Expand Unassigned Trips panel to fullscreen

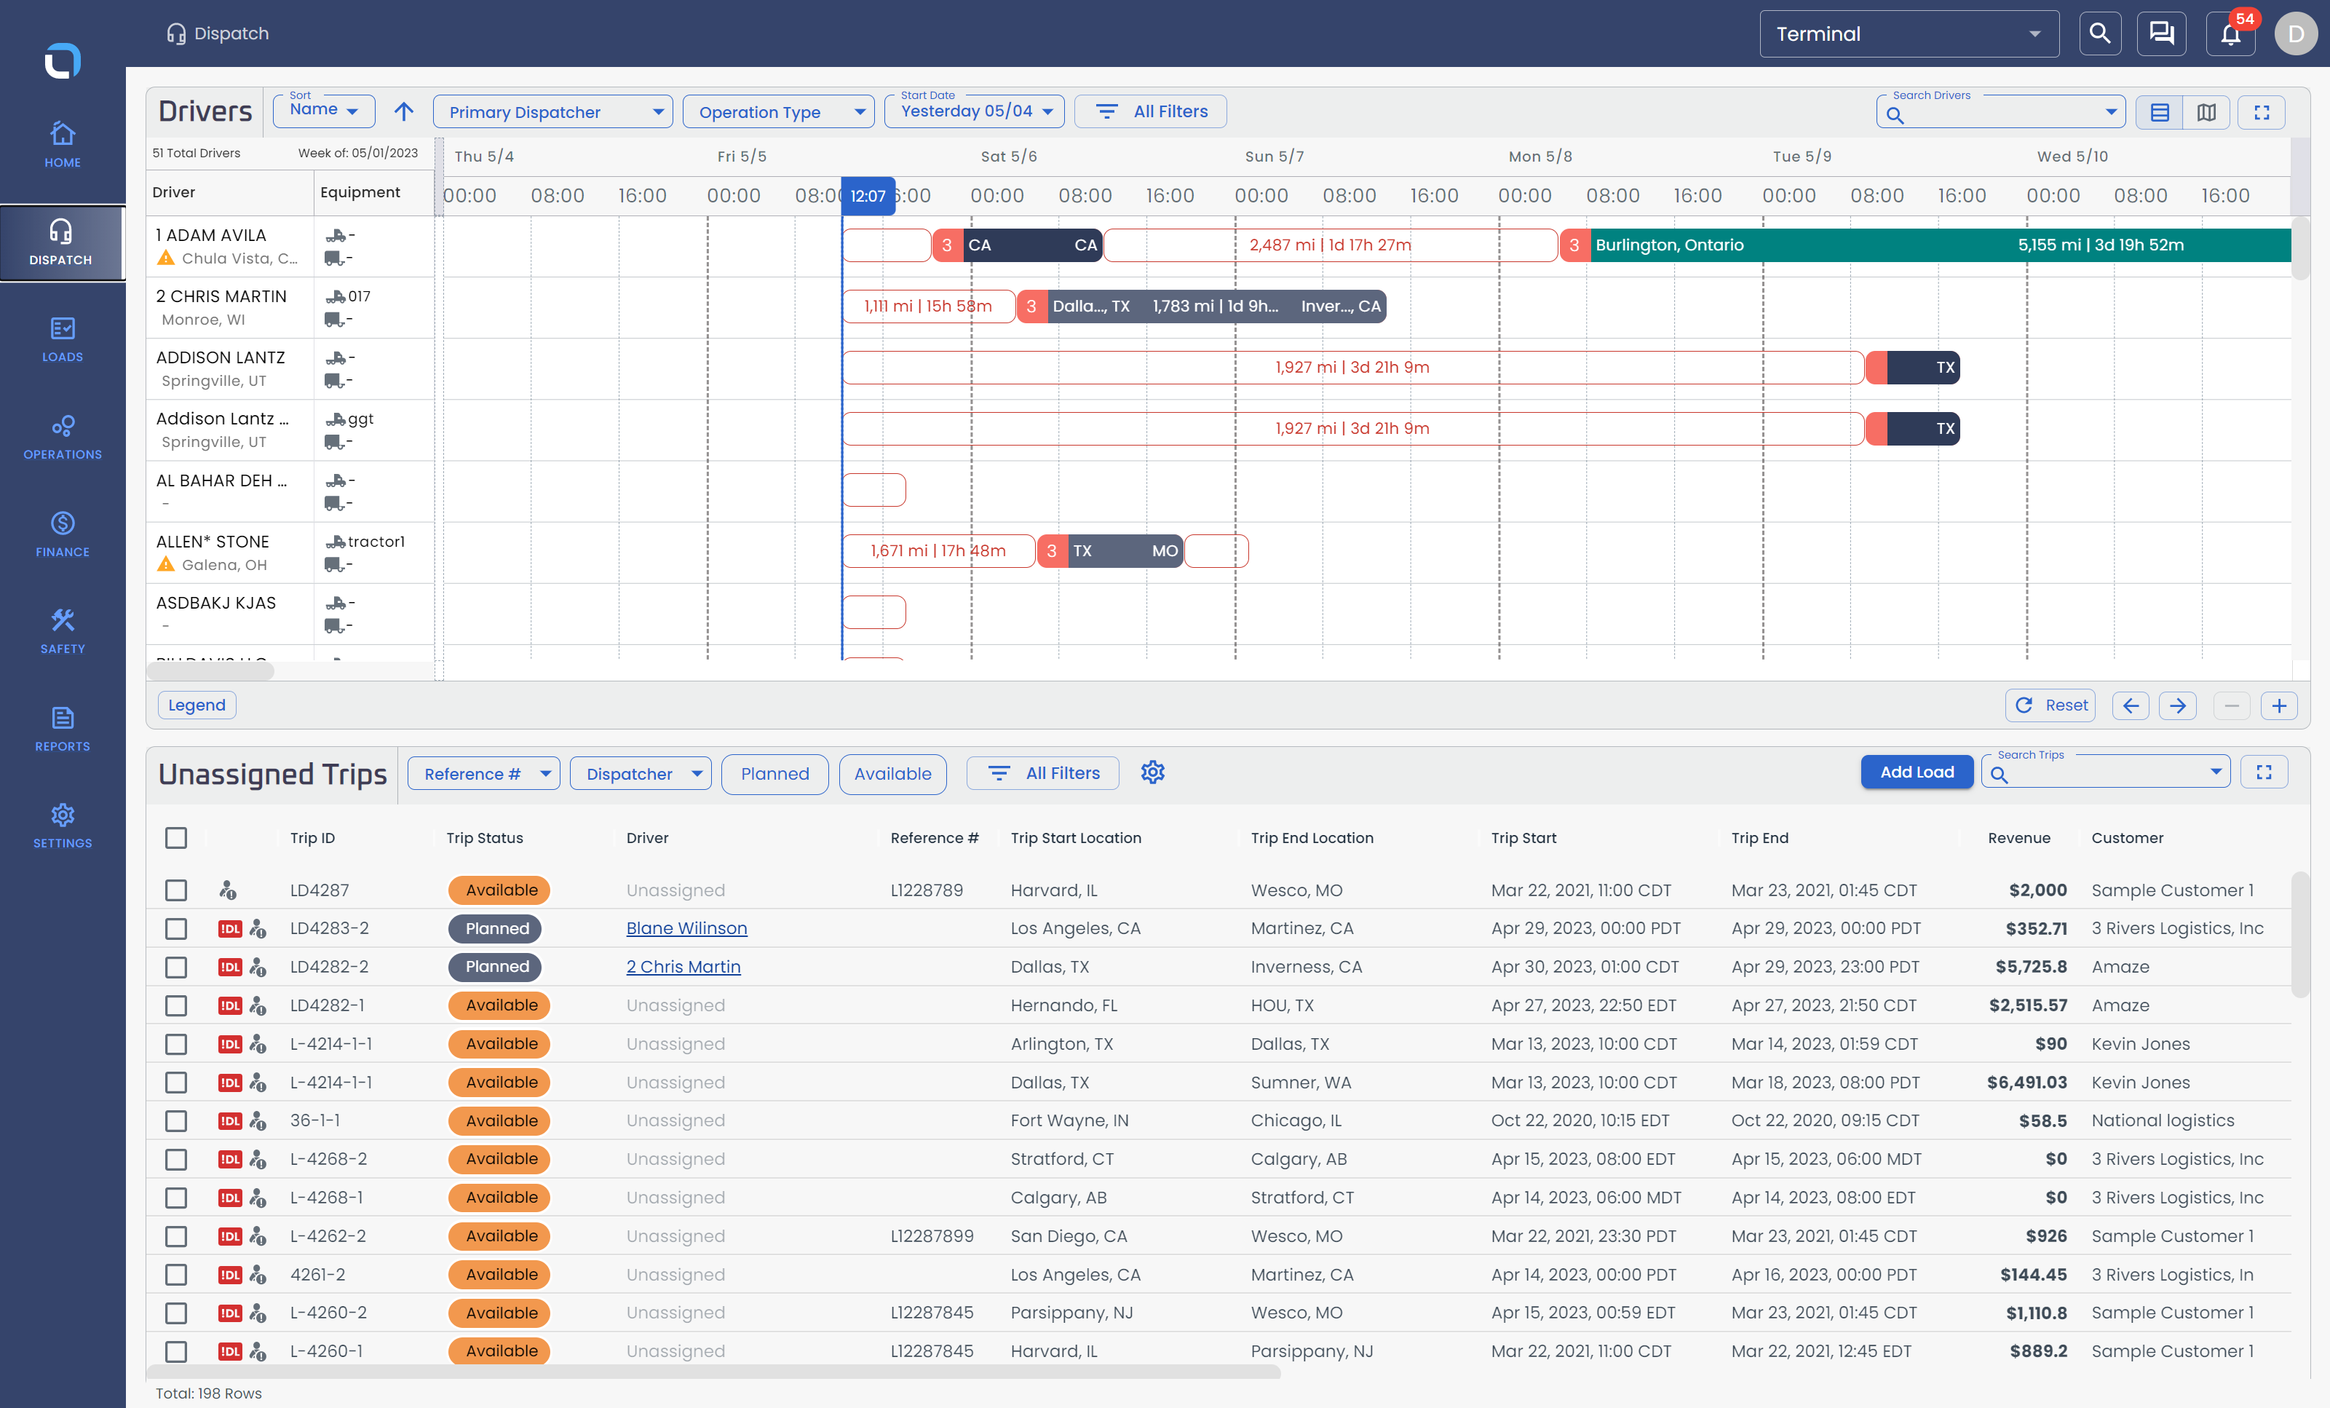(x=2264, y=772)
